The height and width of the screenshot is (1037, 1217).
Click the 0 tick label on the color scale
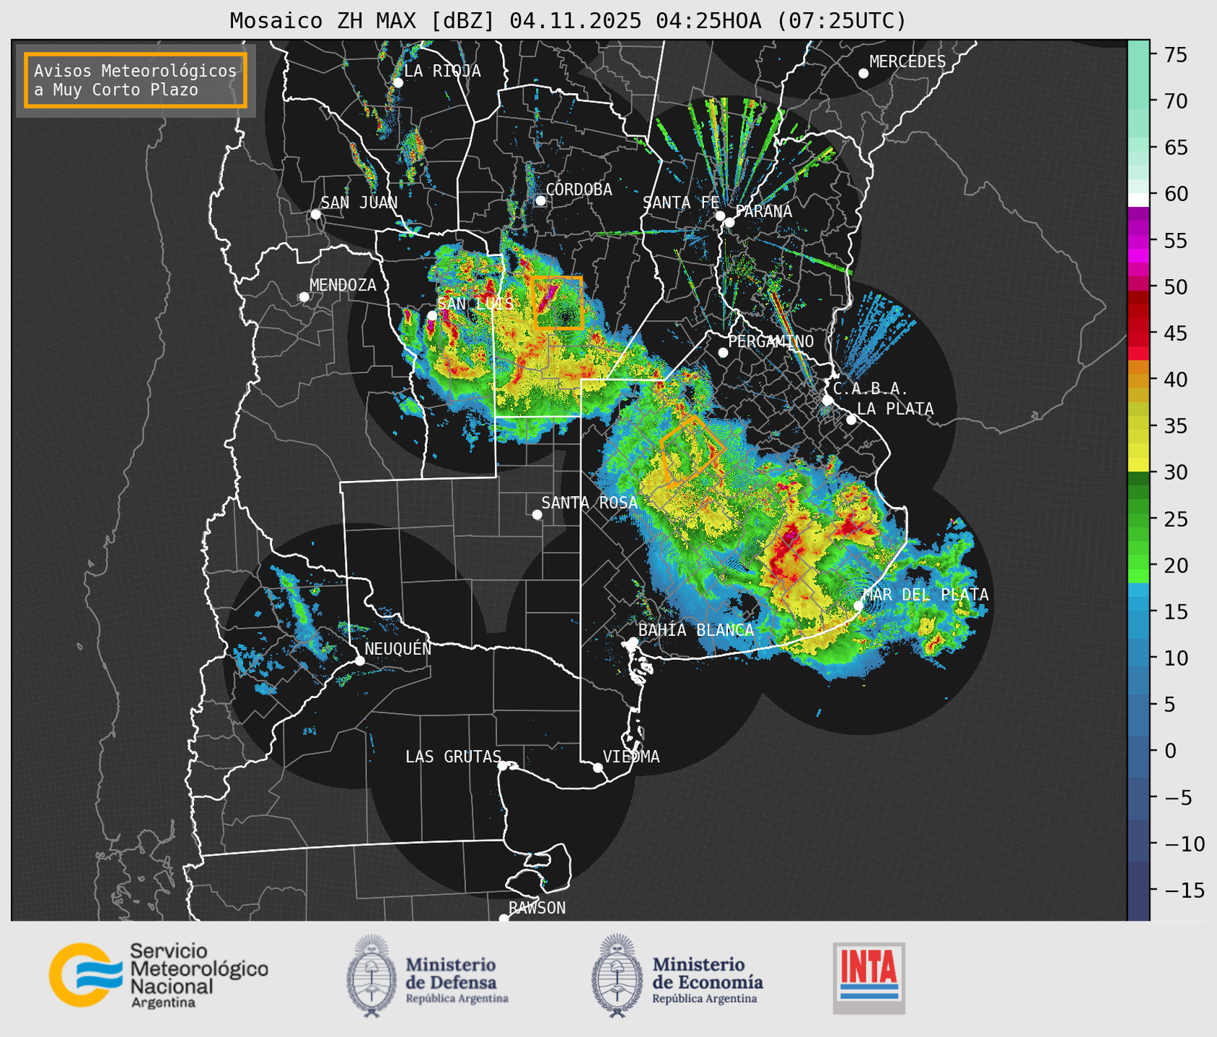click(1169, 751)
